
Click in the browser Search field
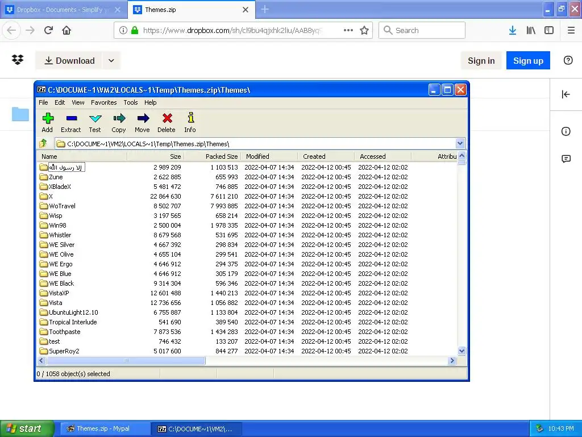[x=422, y=30]
